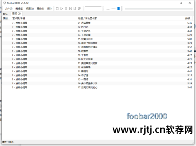196x146 pixels.
Task: Select the track numbered 12
Action: 97,67
